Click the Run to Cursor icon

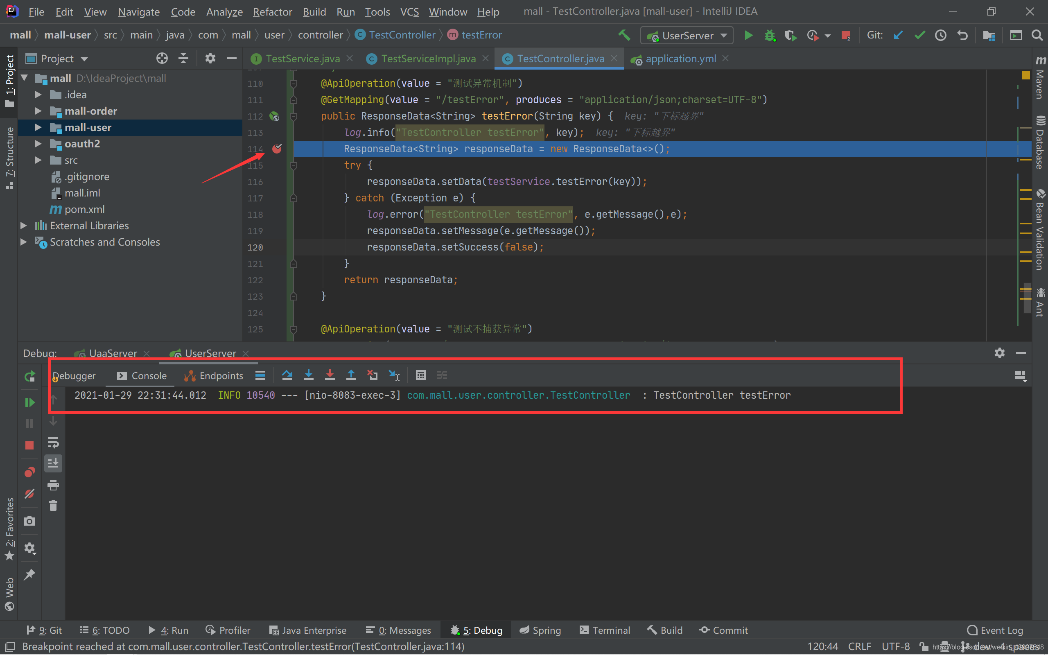[x=393, y=375]
